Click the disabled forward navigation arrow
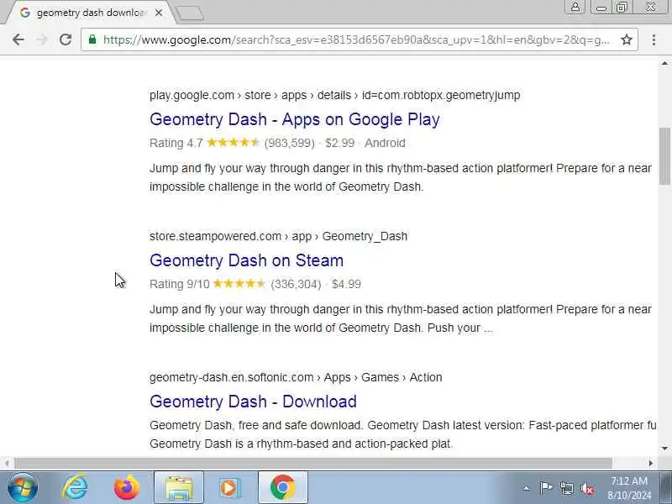Viewport: 672px width, 504px height. pos(41,39)
